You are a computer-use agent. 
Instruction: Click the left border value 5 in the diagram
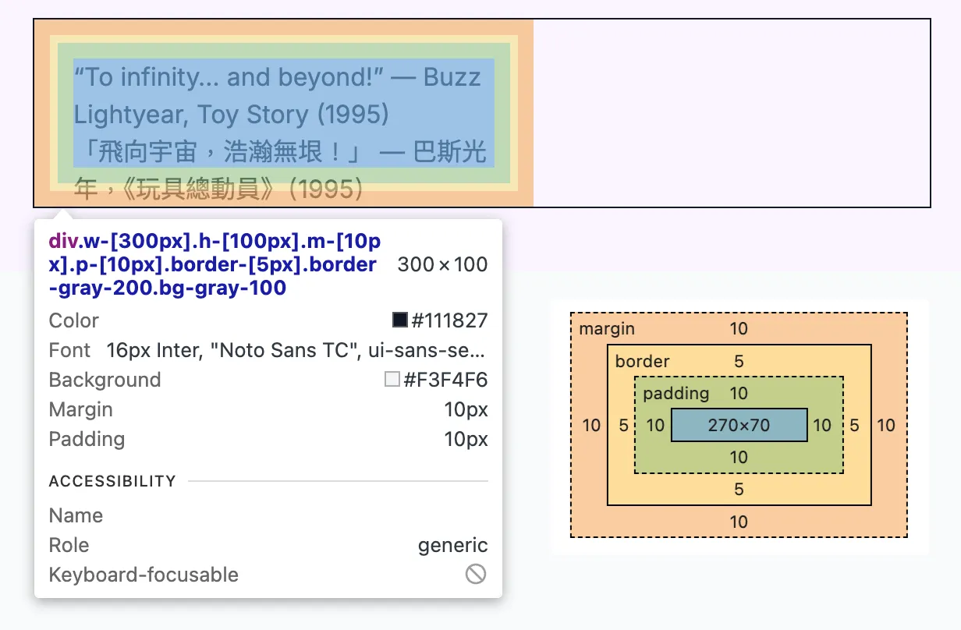tap(625, 426)
